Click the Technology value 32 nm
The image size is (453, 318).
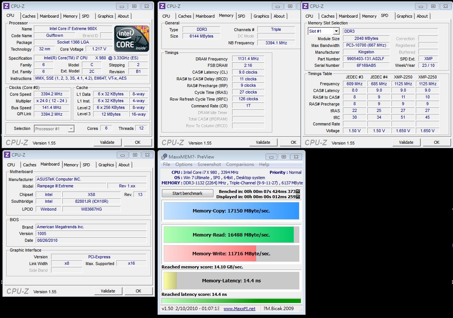point(44,49)
